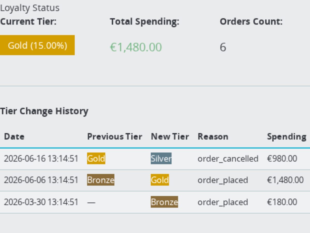
Task: Click the Bronze new tier badge
Action: click(164, 202)
